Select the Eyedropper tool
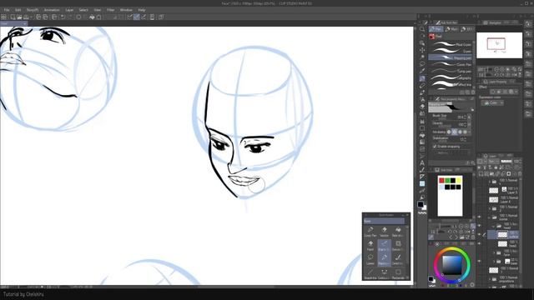The image size is (534, 300). pyautogui.click(x=422, y=71)
